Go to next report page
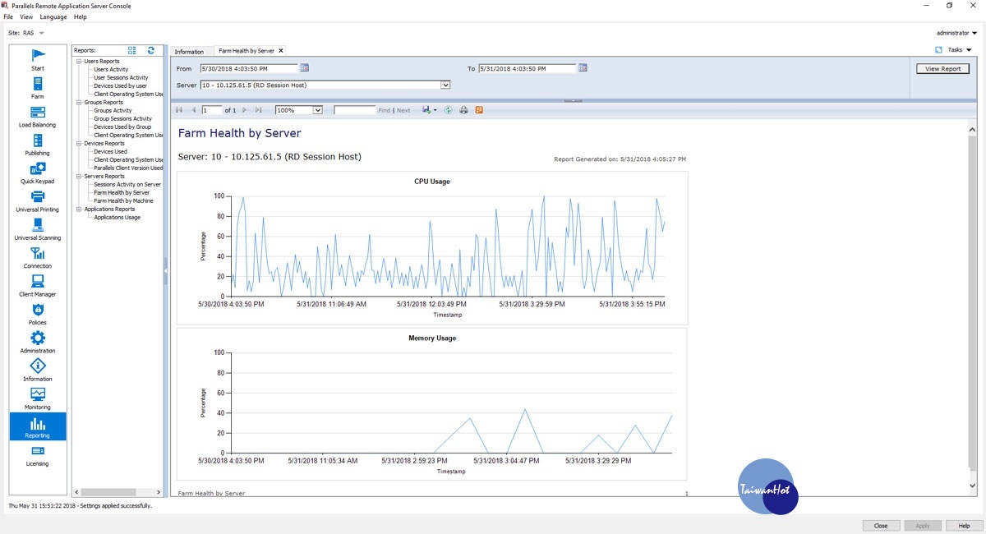986x534 pixels. (244, 109)
